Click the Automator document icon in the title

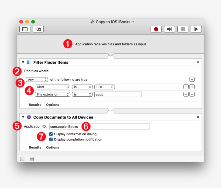92,22
